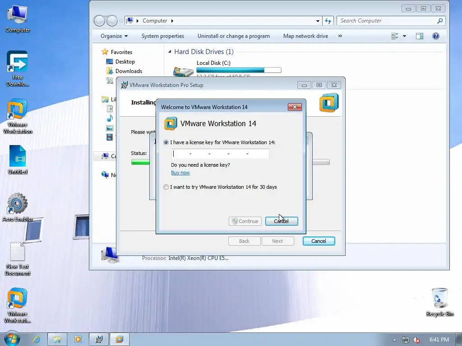Click the search magnifier icon
This screenshot has height=346, width=462.
pyautogui.click(x=440, y=21)
